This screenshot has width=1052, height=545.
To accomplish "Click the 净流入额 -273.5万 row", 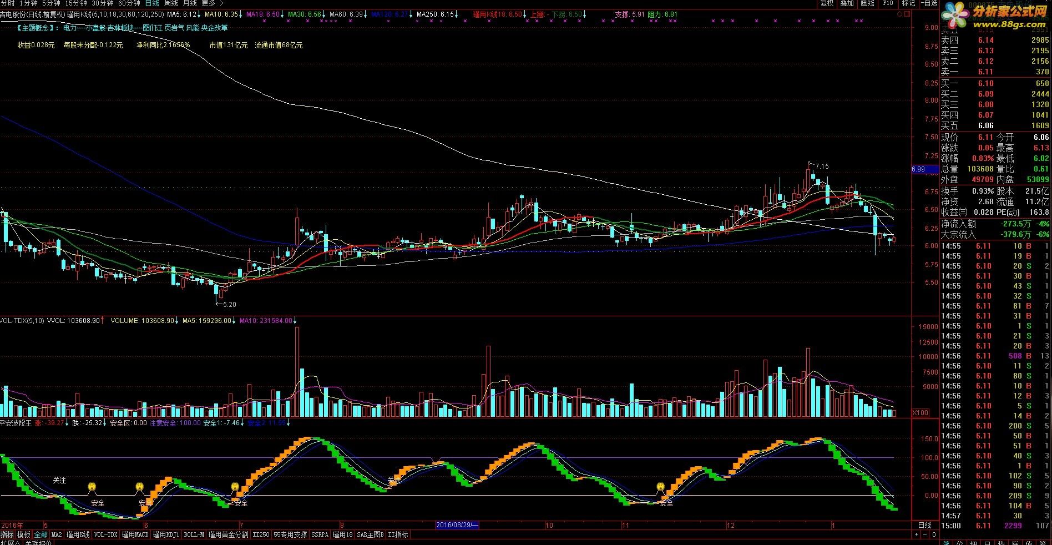I will pos(995,224).
